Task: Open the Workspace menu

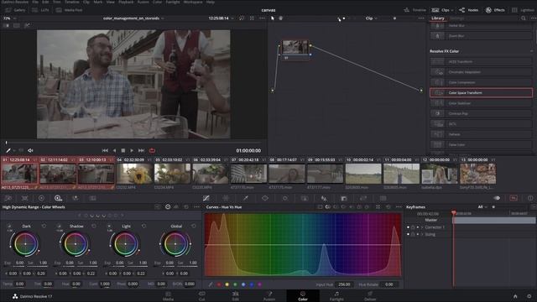Action: pyautogui.click(x=193, y=2)
